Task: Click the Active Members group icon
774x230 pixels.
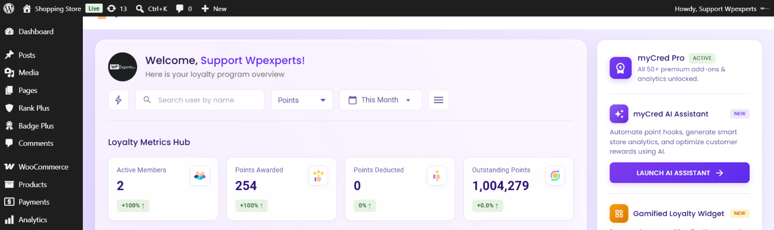Action: 200,176
